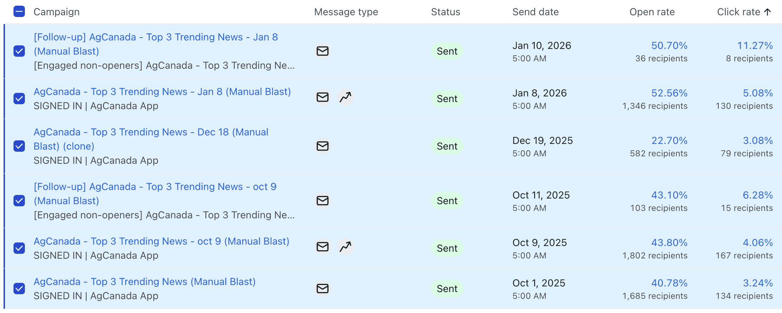Click the envelope icon on the Jan 8 Manual Blast row

pos(322,97)
